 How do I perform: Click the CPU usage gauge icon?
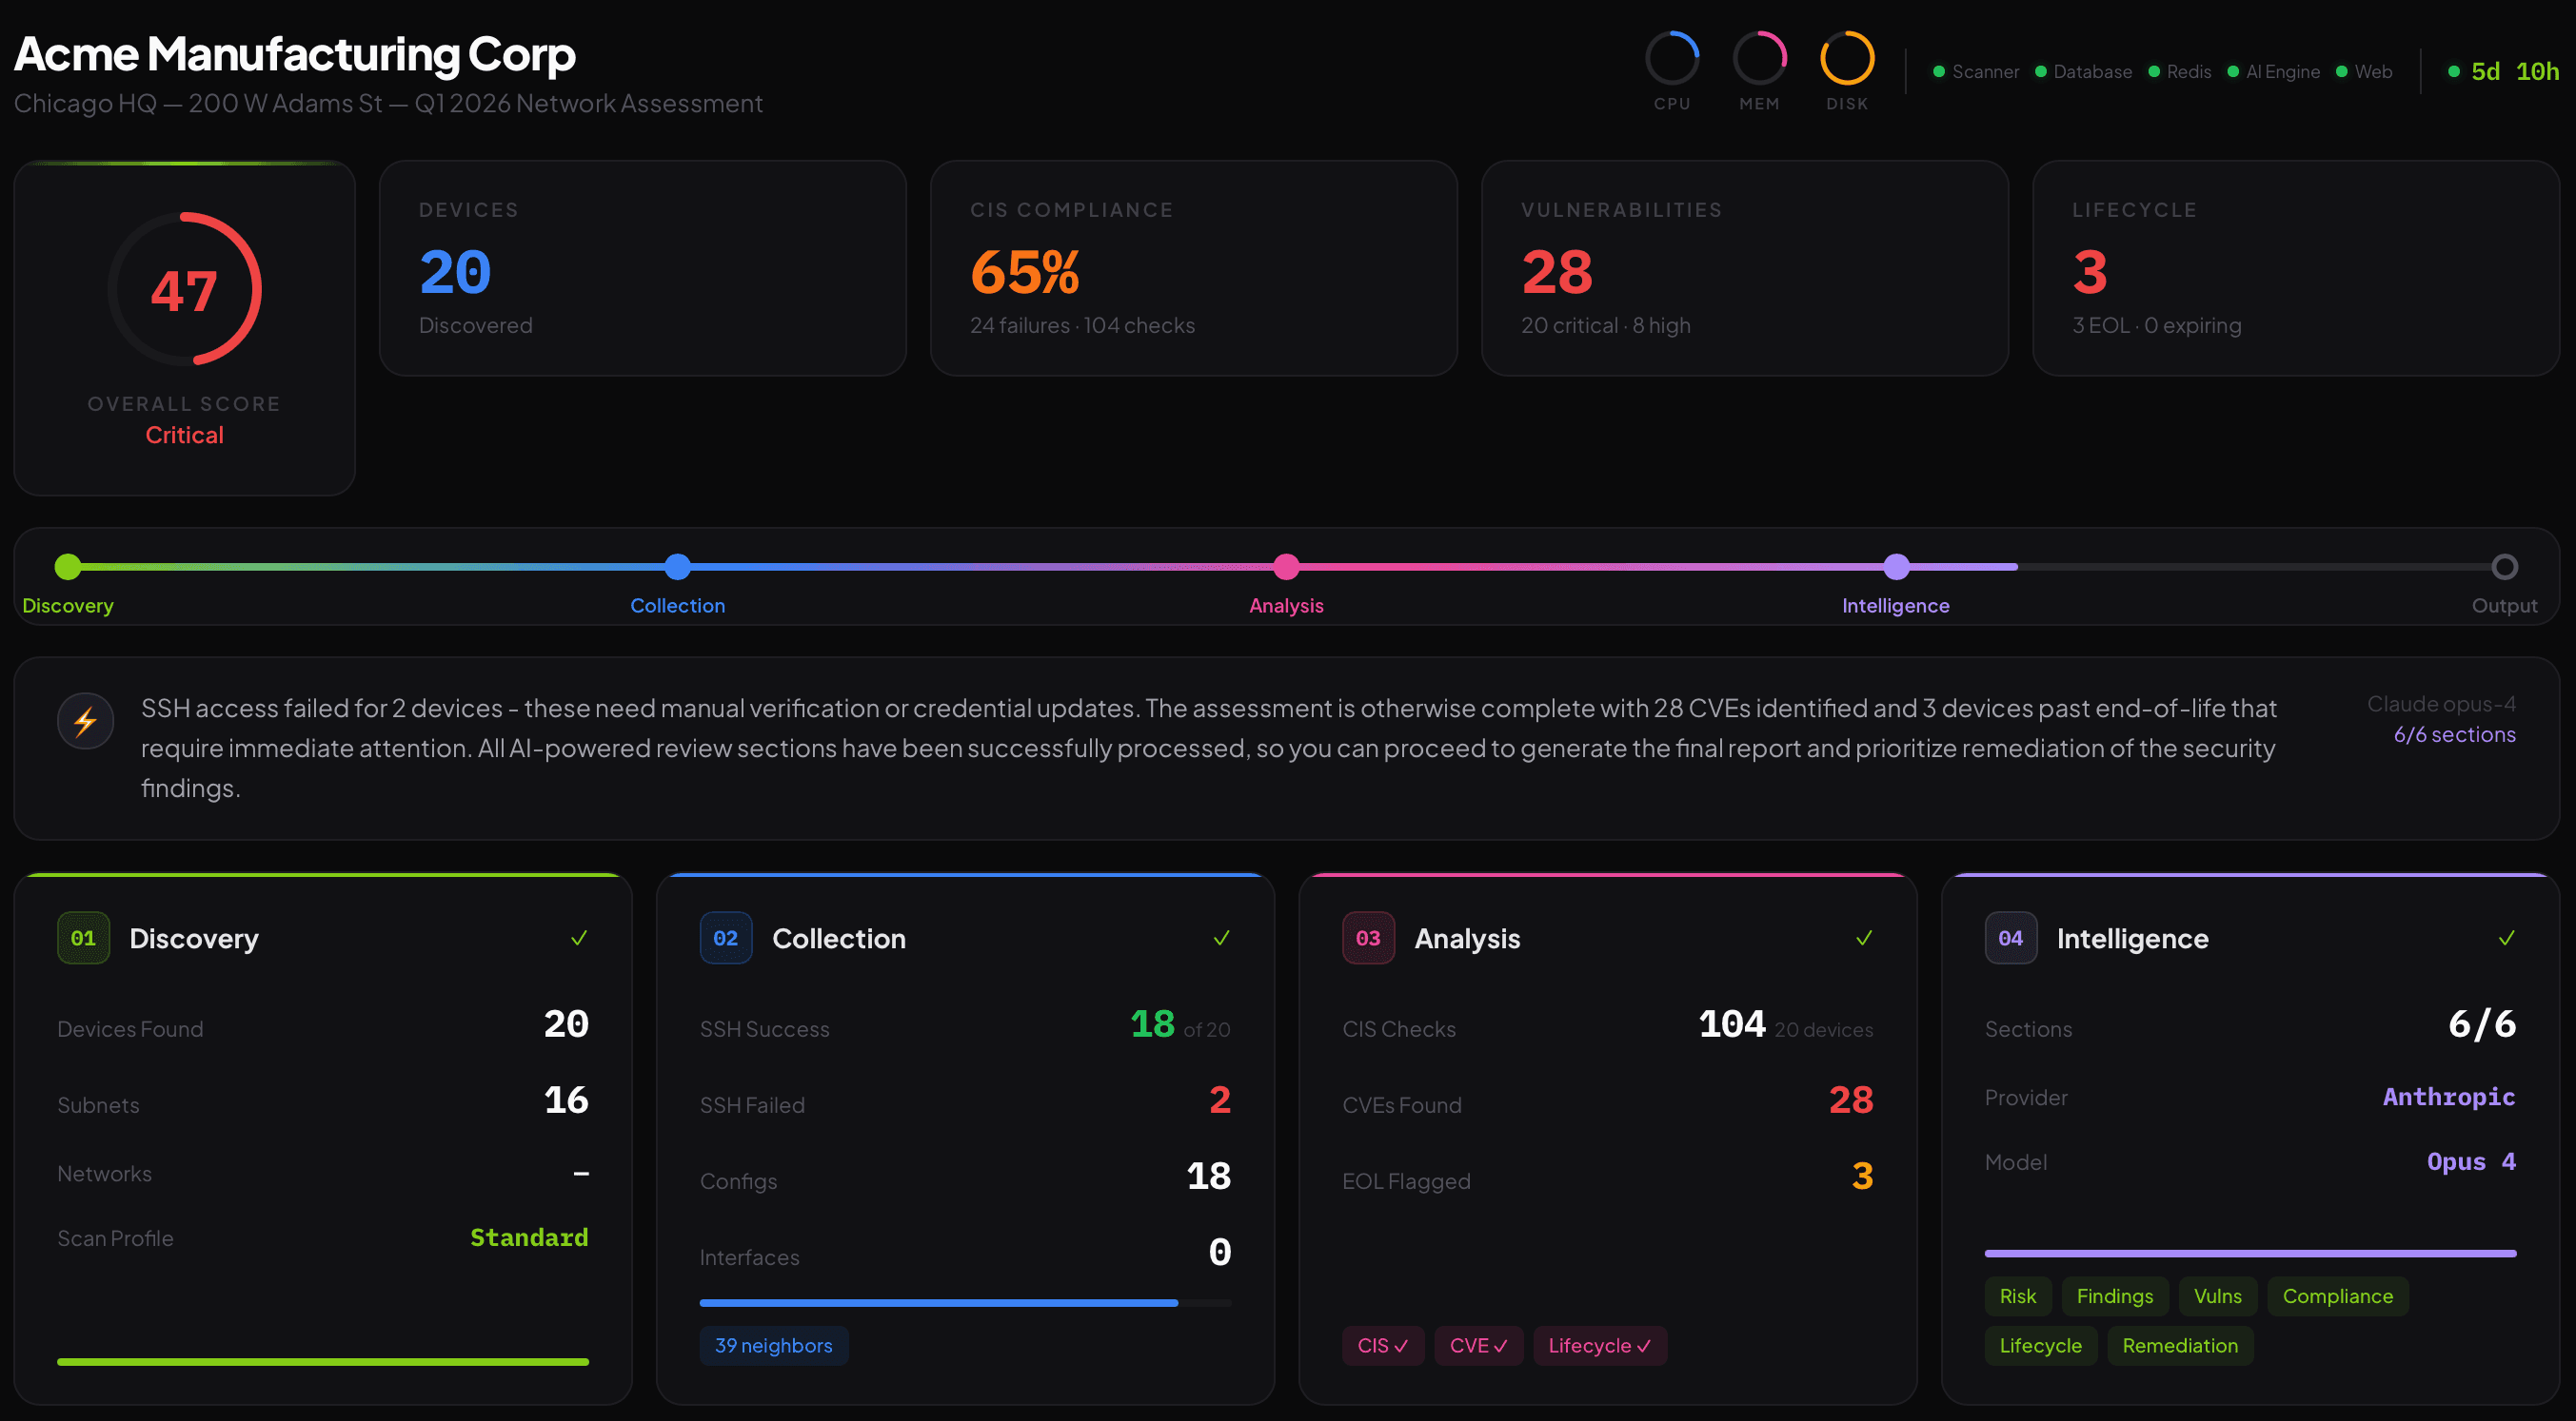tap(1673, 60)
